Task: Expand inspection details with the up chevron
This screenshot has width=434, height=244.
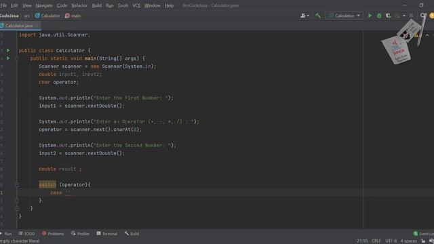Action: (x=427, y=35)
